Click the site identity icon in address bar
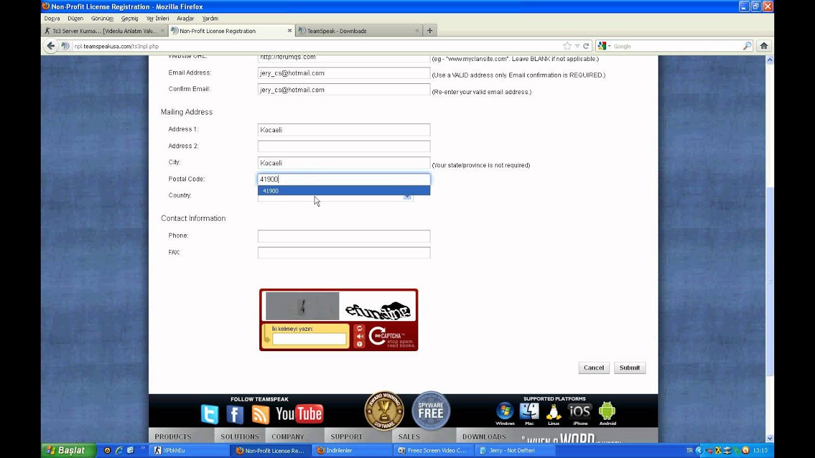815x458 pixels. pos(66,46)
